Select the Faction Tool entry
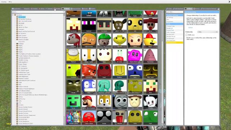231x130 pixels. pos(175,30)
